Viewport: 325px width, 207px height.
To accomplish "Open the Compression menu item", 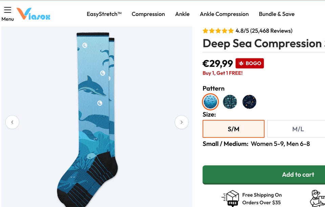I will tap(148, 14).
